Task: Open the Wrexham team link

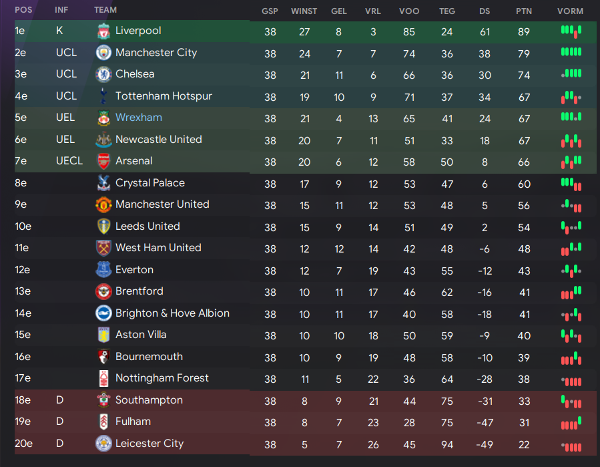Action: coord(139,117)
